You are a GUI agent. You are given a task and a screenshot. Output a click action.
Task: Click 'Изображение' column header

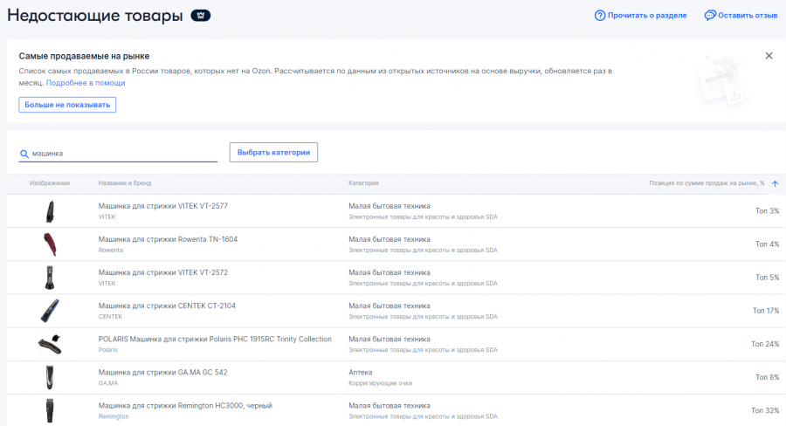[50, 183]
